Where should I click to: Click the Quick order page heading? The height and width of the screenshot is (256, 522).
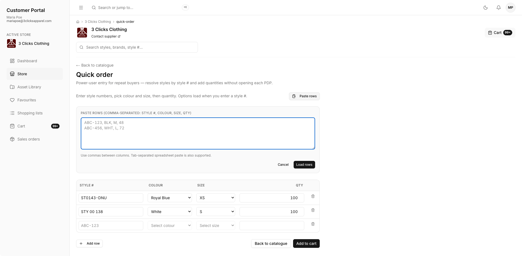click(95, 75)
